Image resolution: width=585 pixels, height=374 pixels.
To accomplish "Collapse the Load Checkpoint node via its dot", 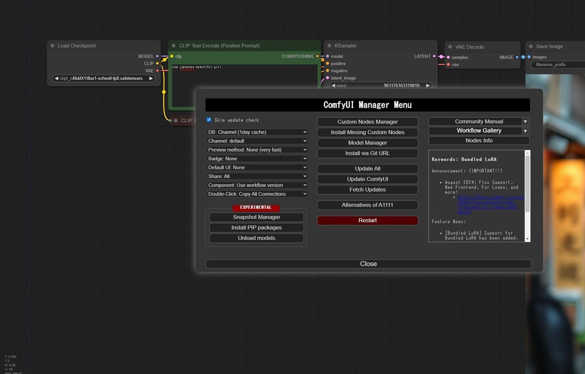I will click(53, 46).
